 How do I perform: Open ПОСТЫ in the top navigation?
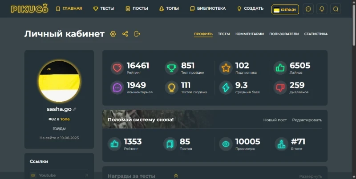point(137,8)
